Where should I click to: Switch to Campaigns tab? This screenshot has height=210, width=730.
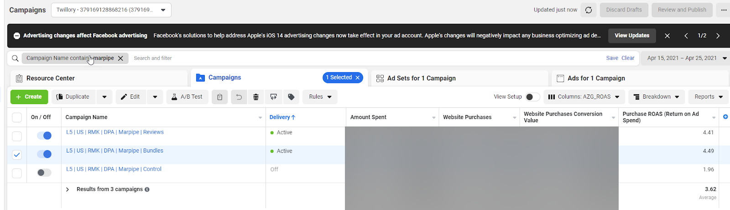click(279, 78)
